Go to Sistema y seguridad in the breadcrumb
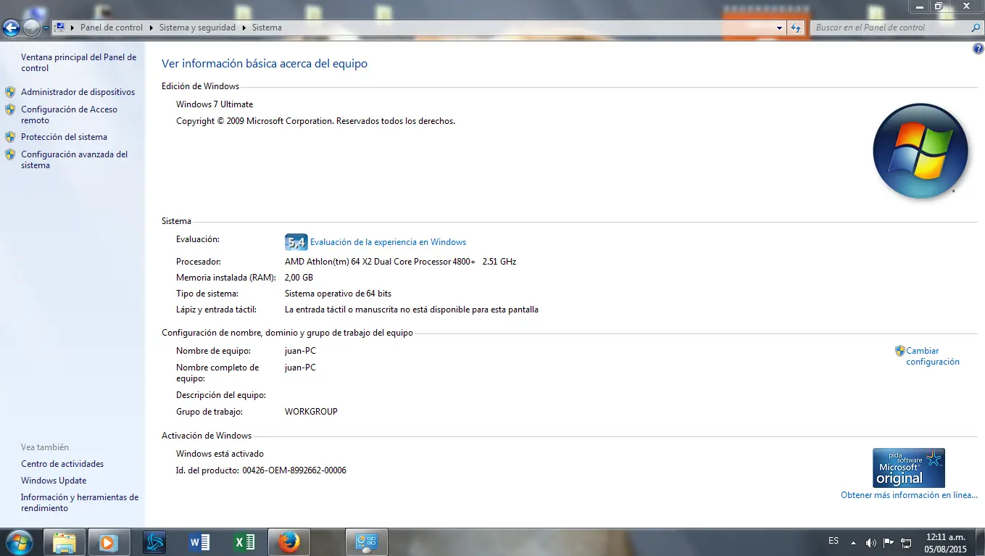Screen dimensions: 985x556 [x=197, y=28]
